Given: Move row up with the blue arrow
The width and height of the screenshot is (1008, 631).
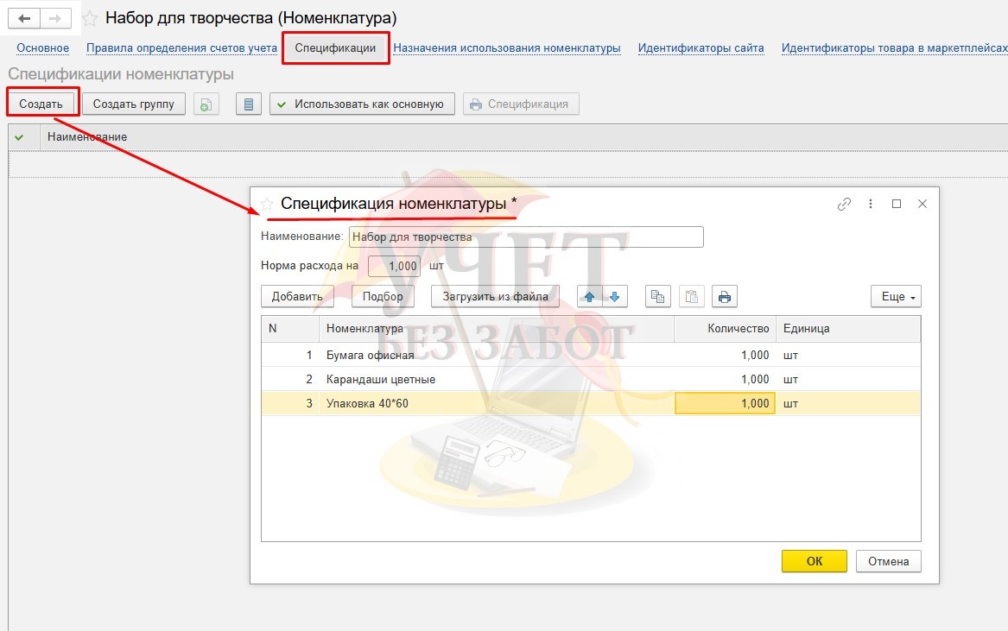Looking at the screenshot, I should [x=589, y=296].
